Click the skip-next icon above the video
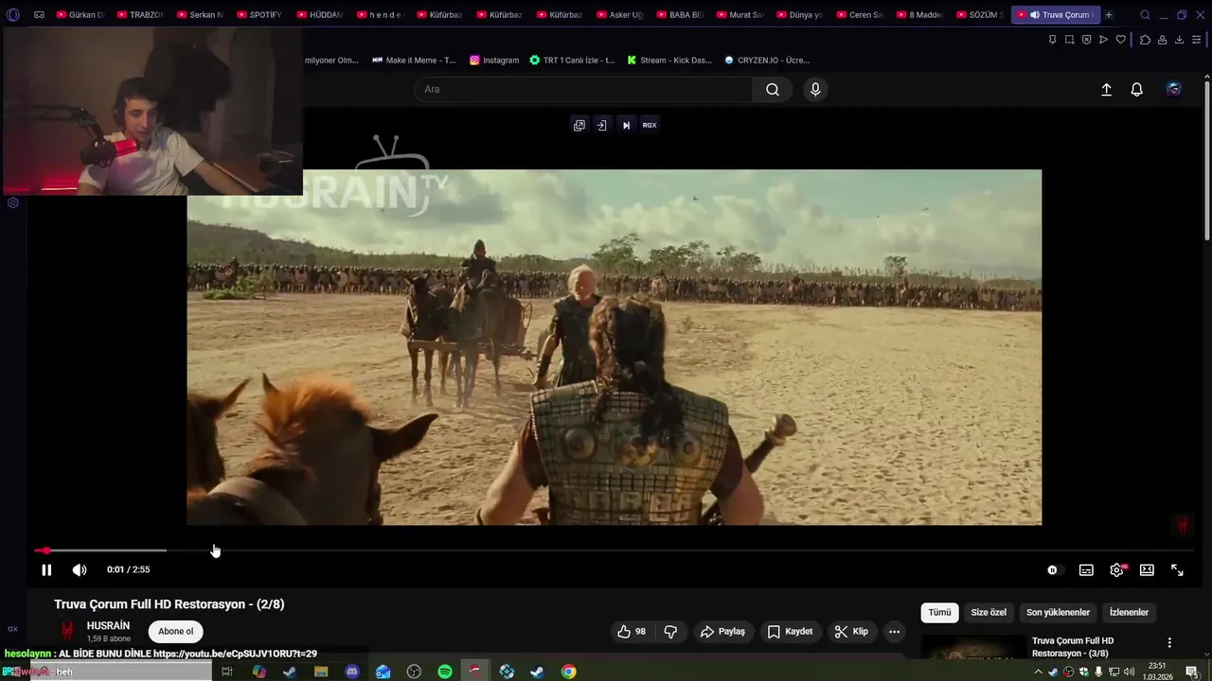1212x681 pixels. 626,125
